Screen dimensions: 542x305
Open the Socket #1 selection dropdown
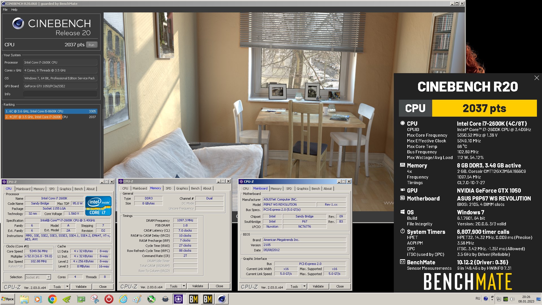tap(49, 277)
